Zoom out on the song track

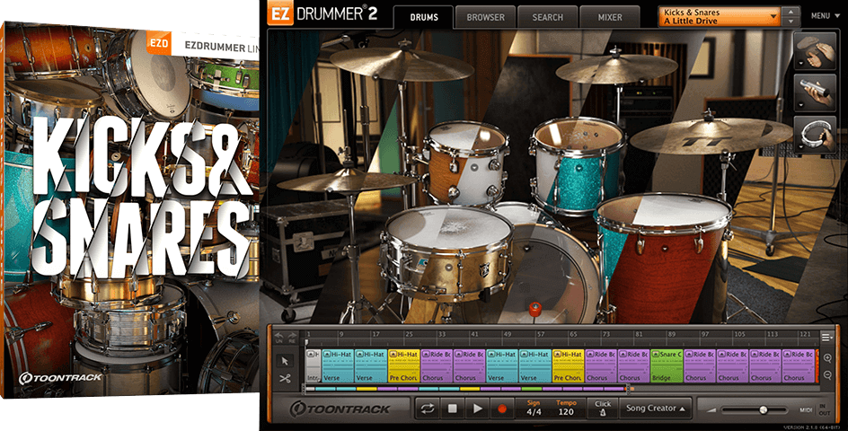pos(827,374)
